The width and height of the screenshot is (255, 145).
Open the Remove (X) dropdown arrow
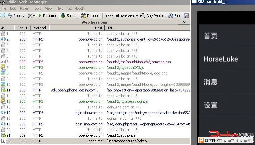[34, 16]
